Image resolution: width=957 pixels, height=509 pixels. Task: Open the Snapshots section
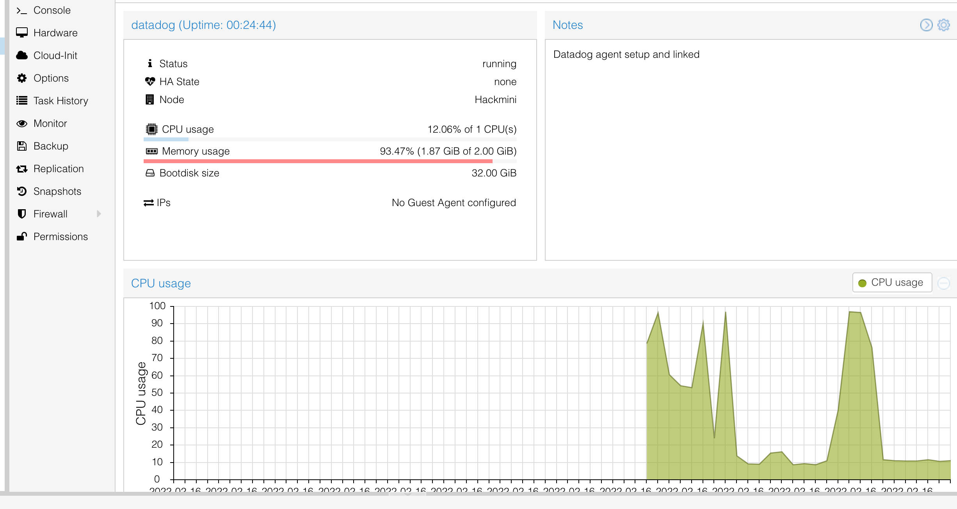(57, 191)
